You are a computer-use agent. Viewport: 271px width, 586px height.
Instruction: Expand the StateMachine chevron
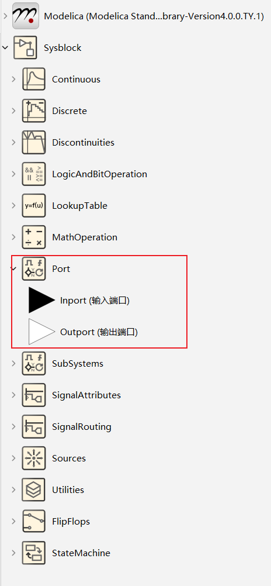click(14, 553)
